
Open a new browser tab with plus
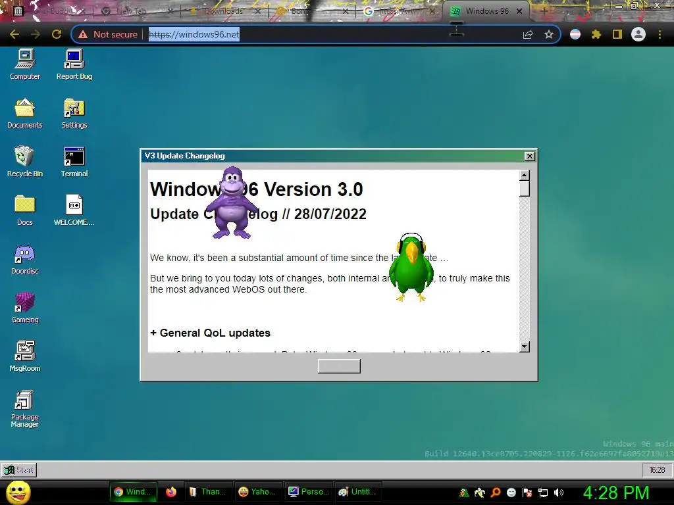pos(544,11)
